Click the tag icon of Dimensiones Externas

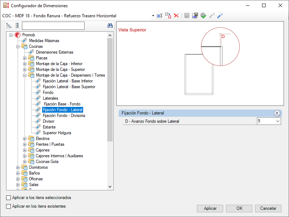pyautogui.click(x=31, y=52)
